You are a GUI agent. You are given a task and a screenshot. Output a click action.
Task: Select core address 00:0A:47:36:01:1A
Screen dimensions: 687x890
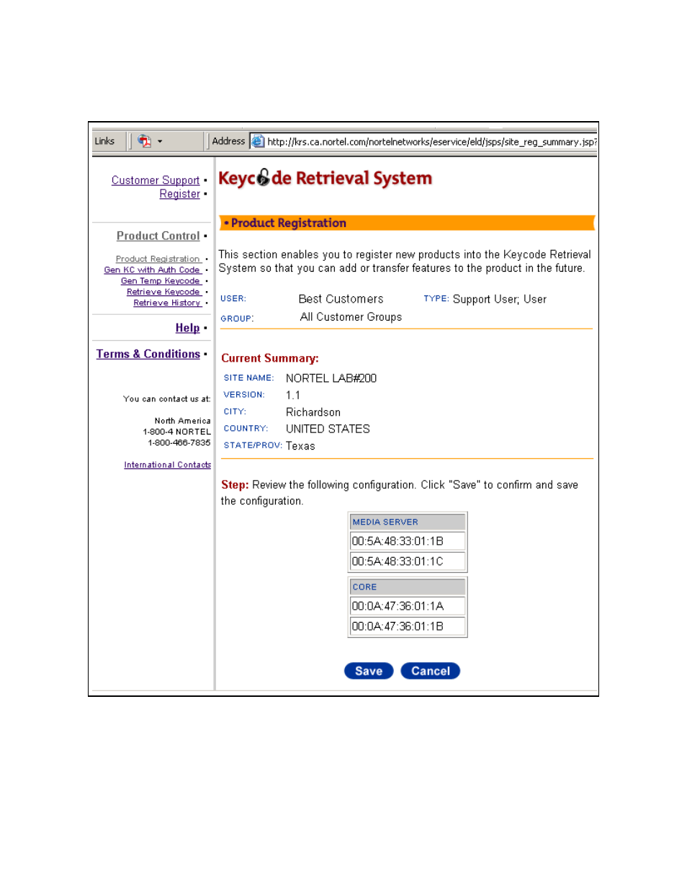pos(408,606)
